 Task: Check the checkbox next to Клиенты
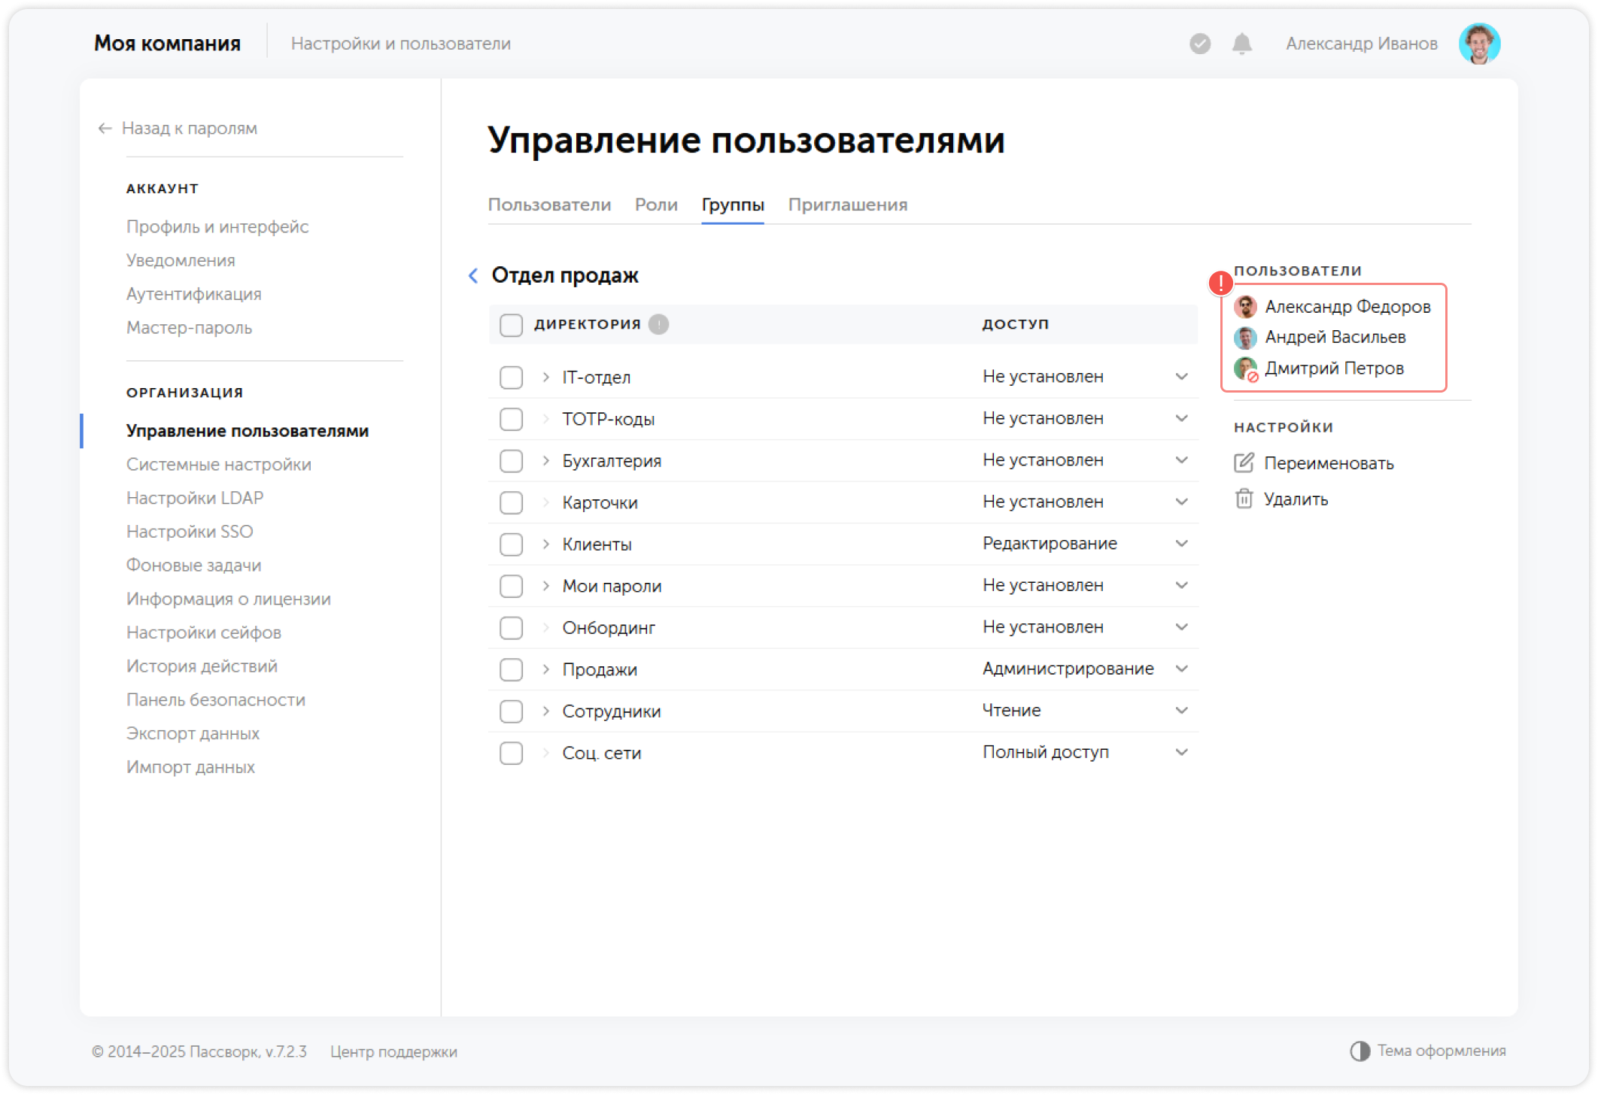511,544
